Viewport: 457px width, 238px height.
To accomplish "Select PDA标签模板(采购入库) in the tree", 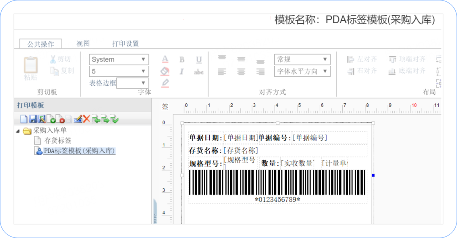I will [x=79, y=151].
